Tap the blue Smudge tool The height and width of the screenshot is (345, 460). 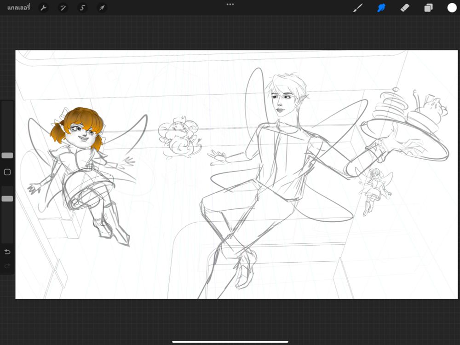[x=381, y=8]
